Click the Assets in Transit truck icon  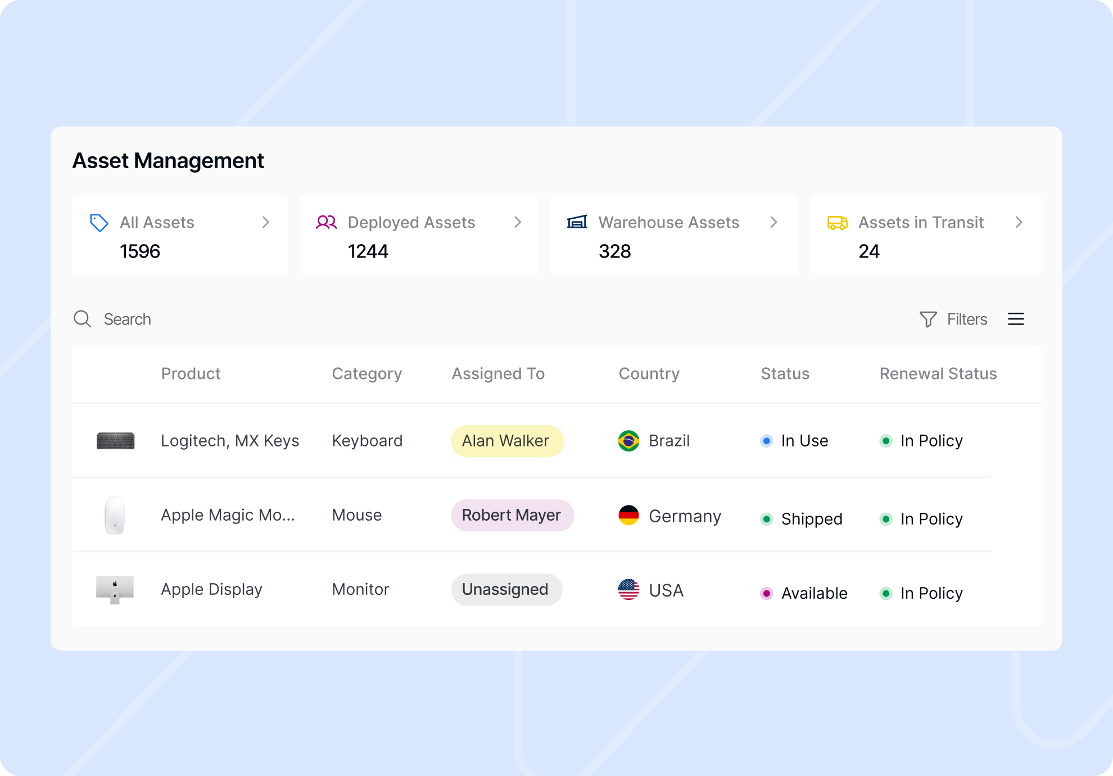tap(837, 223)
